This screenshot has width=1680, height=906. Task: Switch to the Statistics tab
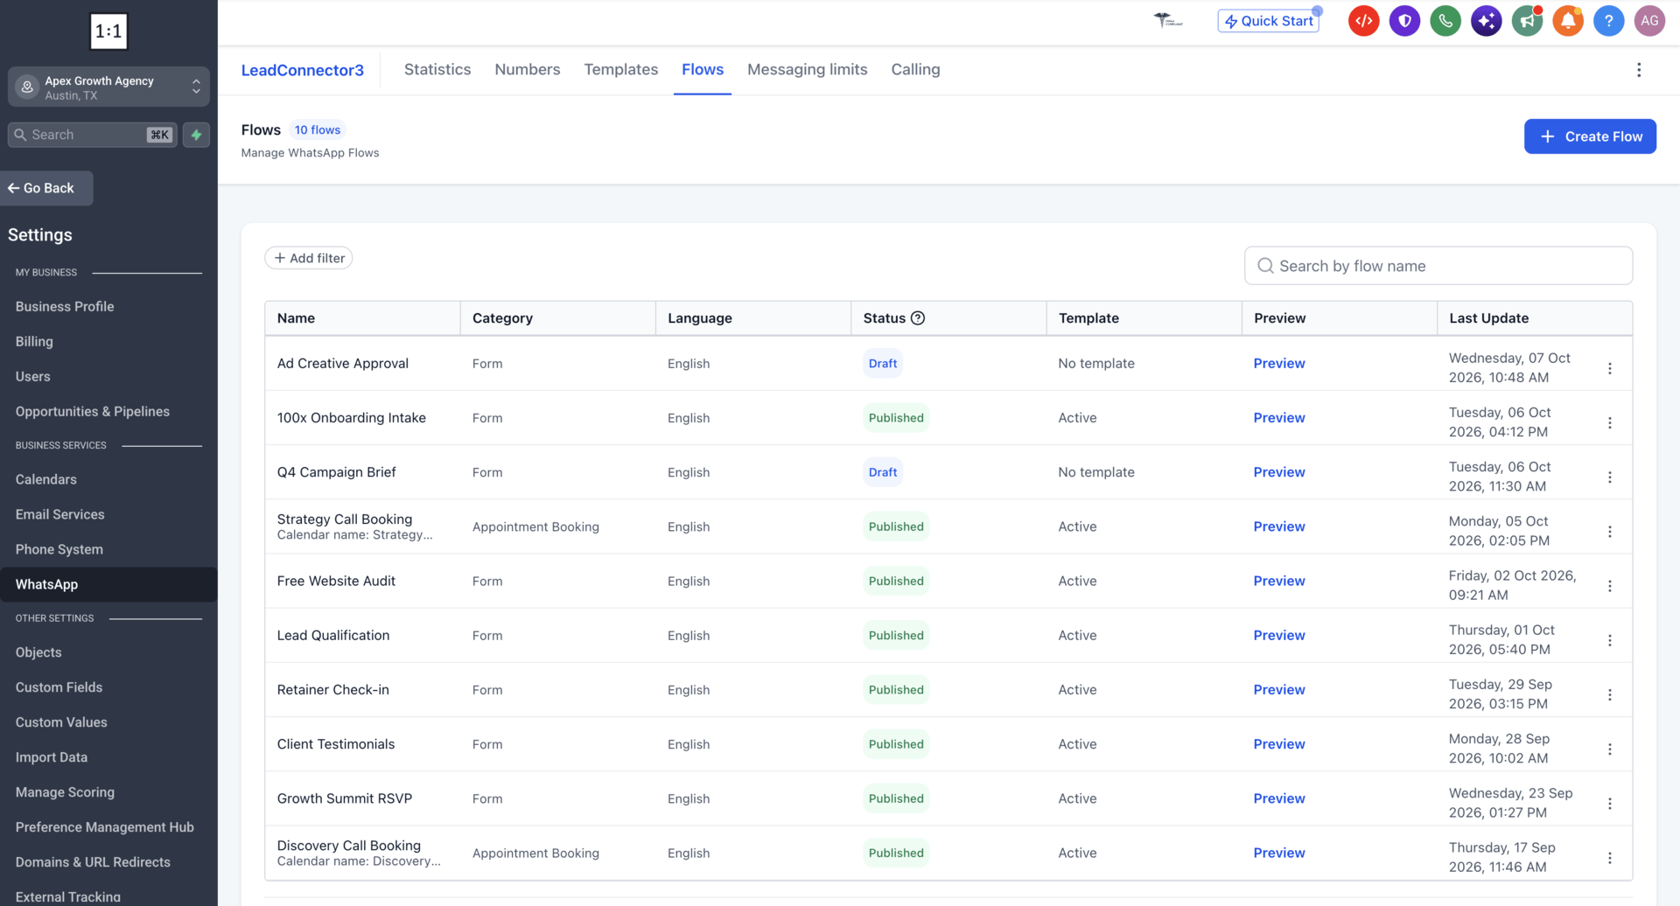437,69
